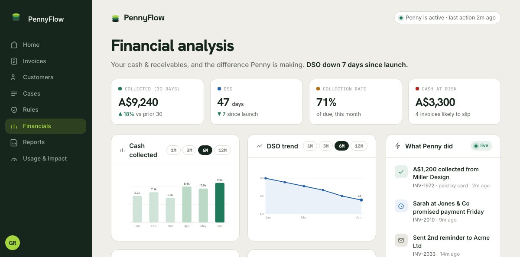Click the PennyFlow logo in the page header
The image size is (520, 257).
pos(115,18)
